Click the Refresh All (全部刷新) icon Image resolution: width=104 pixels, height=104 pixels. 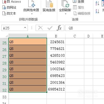coord(65,4)
